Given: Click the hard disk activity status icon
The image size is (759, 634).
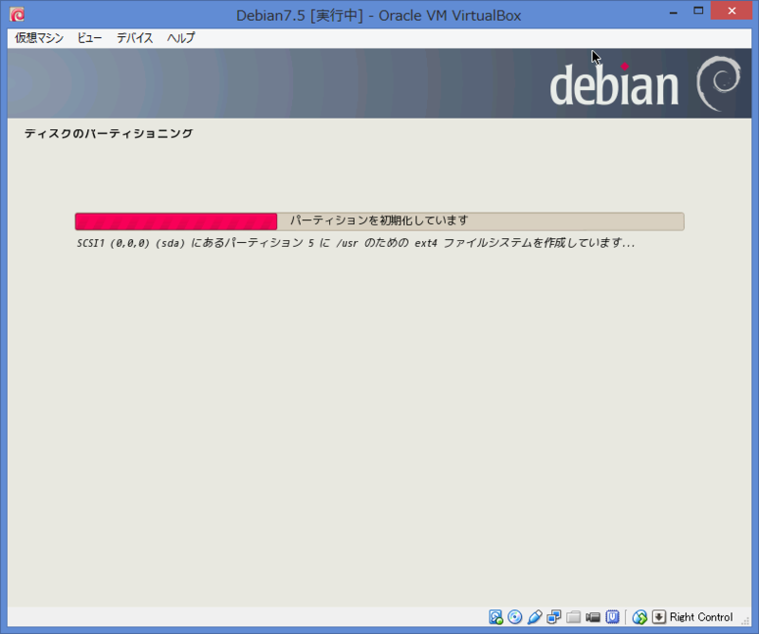Looking at the screenshot, I should coord(494,617).
